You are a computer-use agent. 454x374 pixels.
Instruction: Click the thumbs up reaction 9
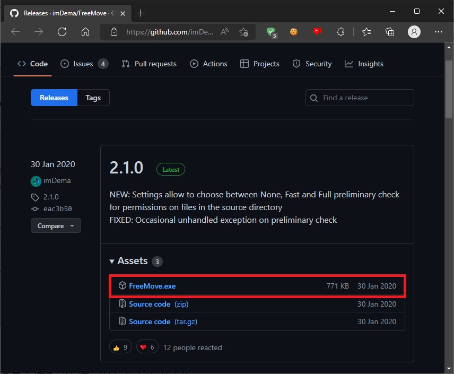[120, 347]
